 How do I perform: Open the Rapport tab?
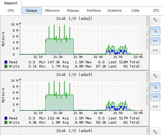11,3
